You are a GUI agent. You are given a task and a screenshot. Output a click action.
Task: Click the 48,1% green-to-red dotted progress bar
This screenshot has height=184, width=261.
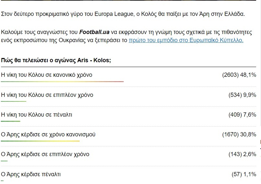[62, 82]
